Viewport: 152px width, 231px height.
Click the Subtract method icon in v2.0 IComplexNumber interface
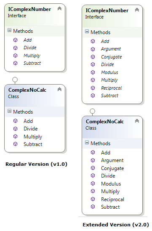point(93,96)
